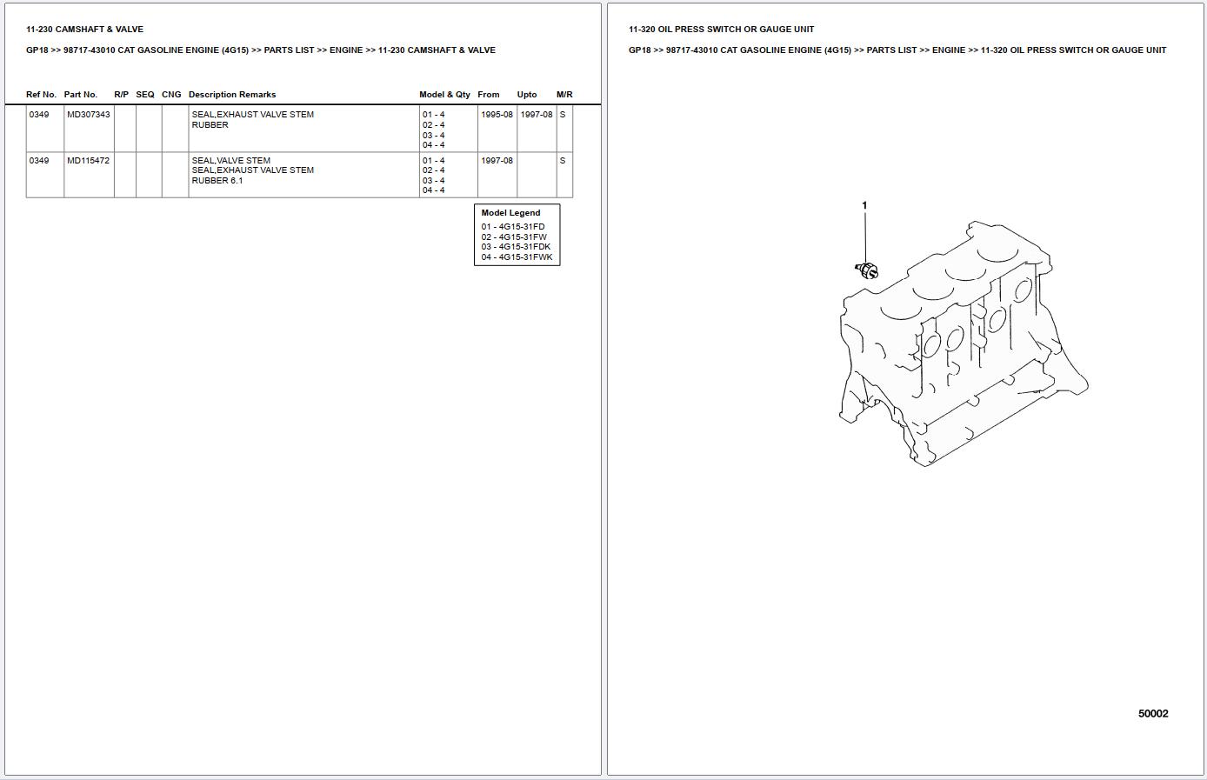Click the right page breadcrumb path

(x=897, y=50)
